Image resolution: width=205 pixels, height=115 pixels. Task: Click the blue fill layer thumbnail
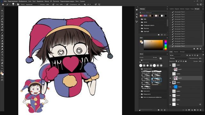click(x=176, y=87)
